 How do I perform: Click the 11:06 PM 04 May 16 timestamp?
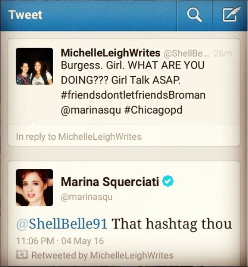[60, 241]
